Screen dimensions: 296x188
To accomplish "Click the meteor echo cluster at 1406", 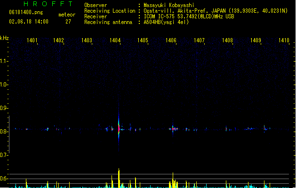I will tap(174, 129).
